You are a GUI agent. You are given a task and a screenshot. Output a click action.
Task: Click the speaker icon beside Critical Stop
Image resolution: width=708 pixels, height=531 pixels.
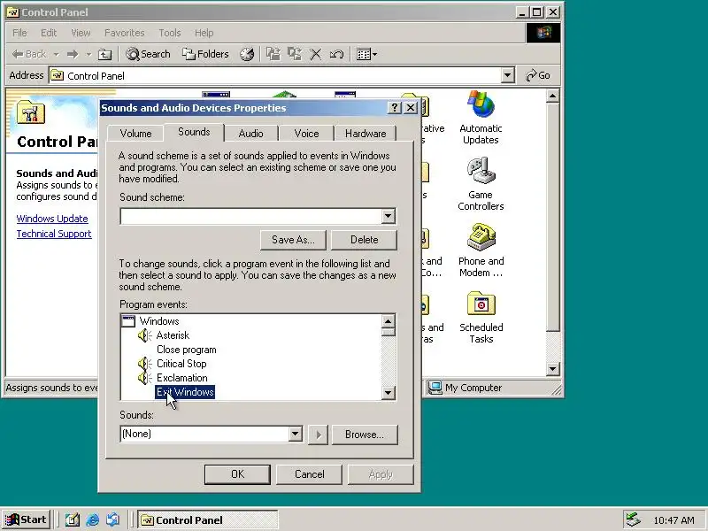coord(144,364)
